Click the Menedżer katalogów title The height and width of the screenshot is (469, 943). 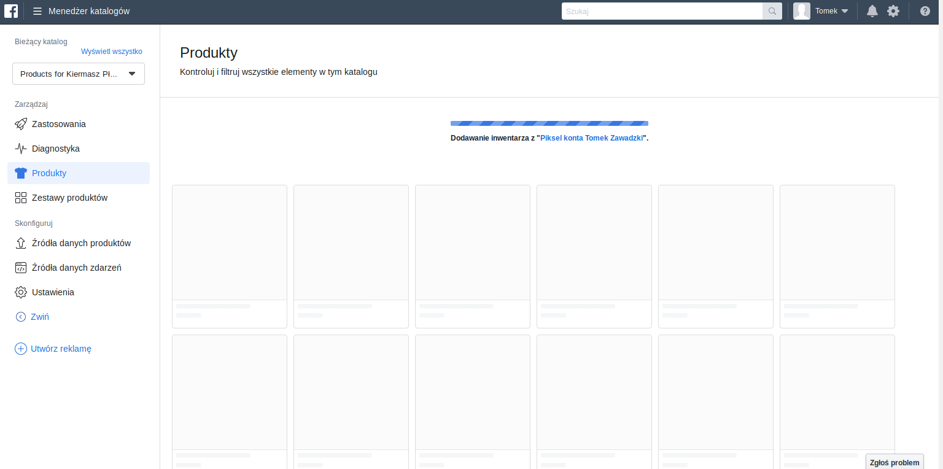89,11
